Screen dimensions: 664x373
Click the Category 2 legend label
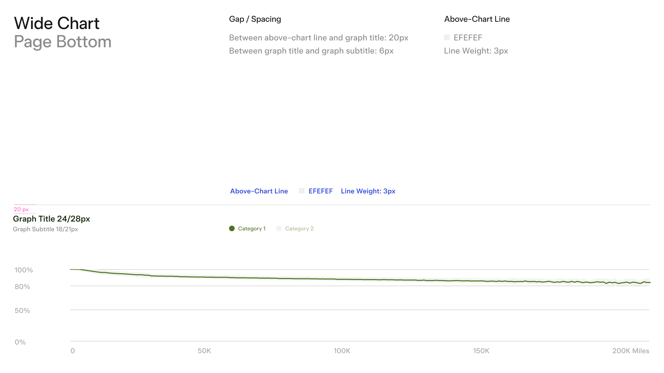pos(299,229)
